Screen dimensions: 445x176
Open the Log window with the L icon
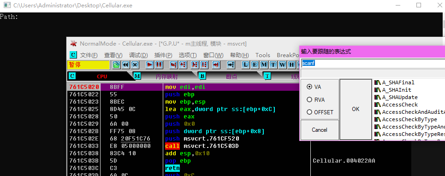pyautogui.click(x=246, y=65)
